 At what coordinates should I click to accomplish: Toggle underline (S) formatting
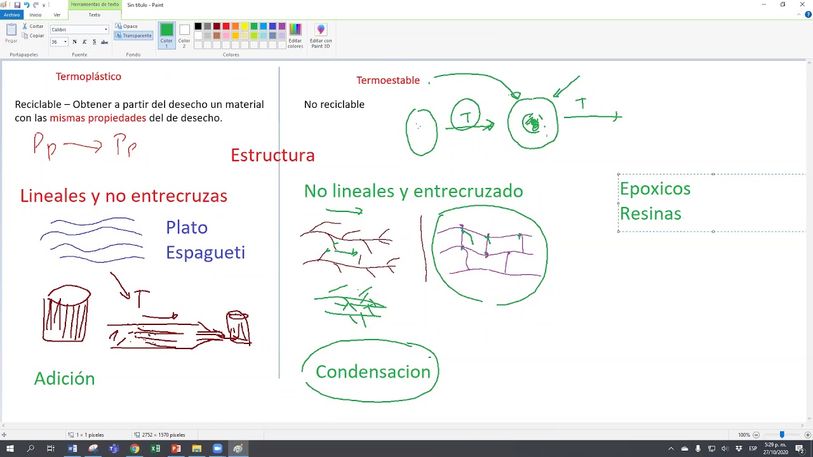click(x=94, y=42)
